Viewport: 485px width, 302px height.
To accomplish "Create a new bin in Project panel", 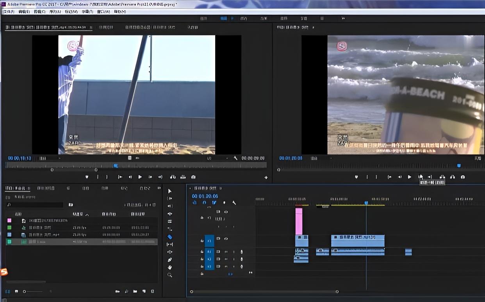I will click(135, 291).
